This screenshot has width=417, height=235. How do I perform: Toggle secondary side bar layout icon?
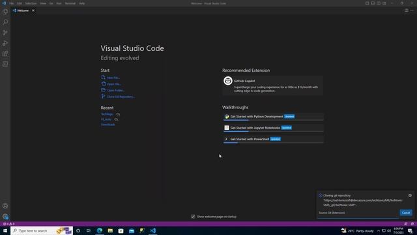tap(379, 3)
